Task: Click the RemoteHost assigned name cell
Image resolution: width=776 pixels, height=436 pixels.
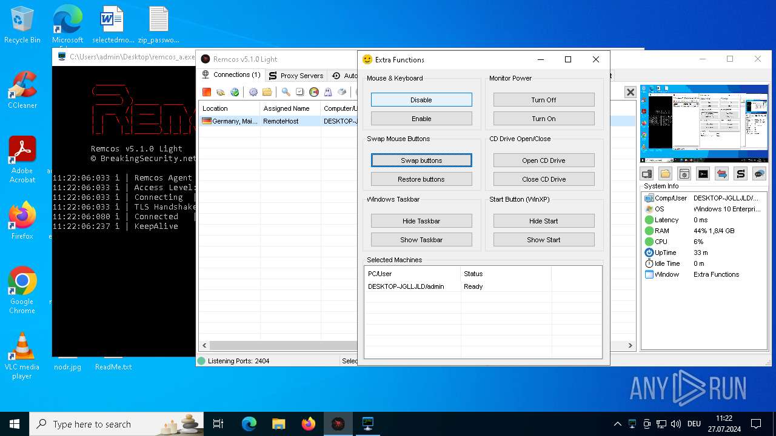Action: coord(281,121)
